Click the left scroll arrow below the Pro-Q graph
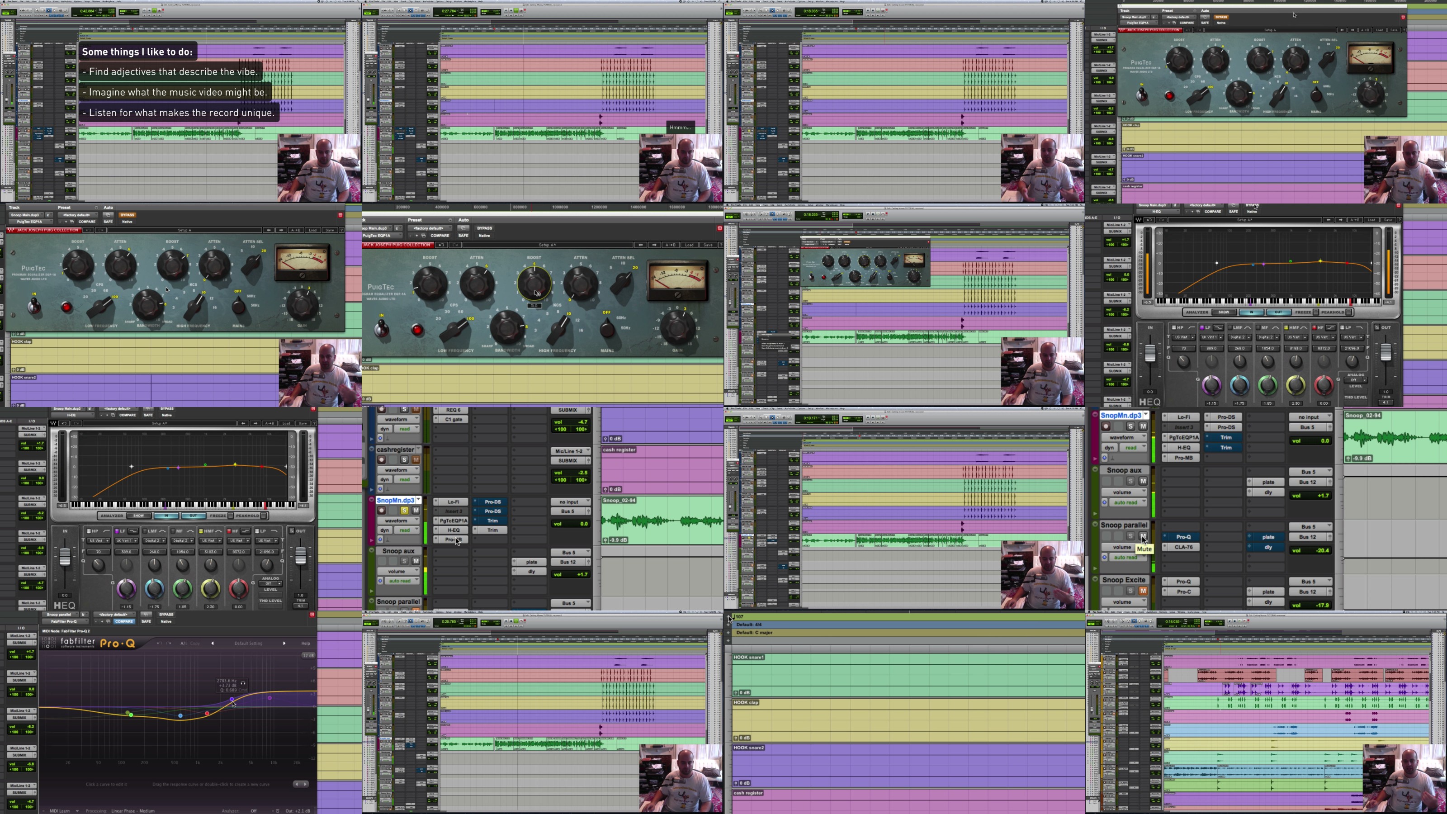Image resolution: width=1447 pixels, height=814 pixels. tap(297, 784)
